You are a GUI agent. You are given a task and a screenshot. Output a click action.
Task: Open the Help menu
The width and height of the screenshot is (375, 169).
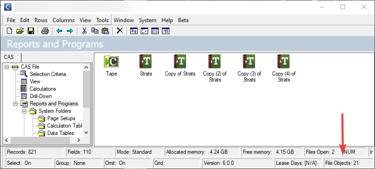point(167,20)
